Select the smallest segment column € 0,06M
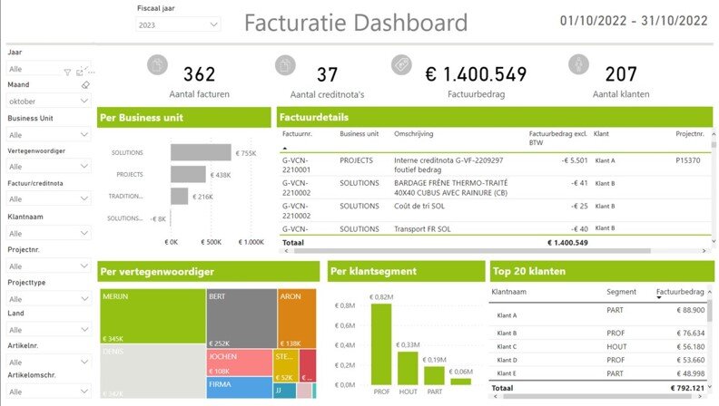 tap(461, 382)
